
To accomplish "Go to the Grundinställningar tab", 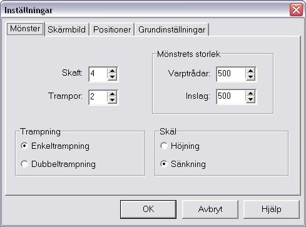I will pyautogui.click(x=171, y=29).
